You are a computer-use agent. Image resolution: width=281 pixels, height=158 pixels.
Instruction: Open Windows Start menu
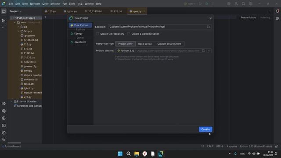[x=120, y=154]
